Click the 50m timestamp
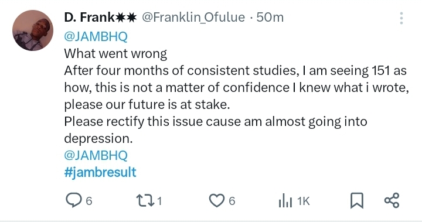 pyautogui.click(x=270, y=18)
